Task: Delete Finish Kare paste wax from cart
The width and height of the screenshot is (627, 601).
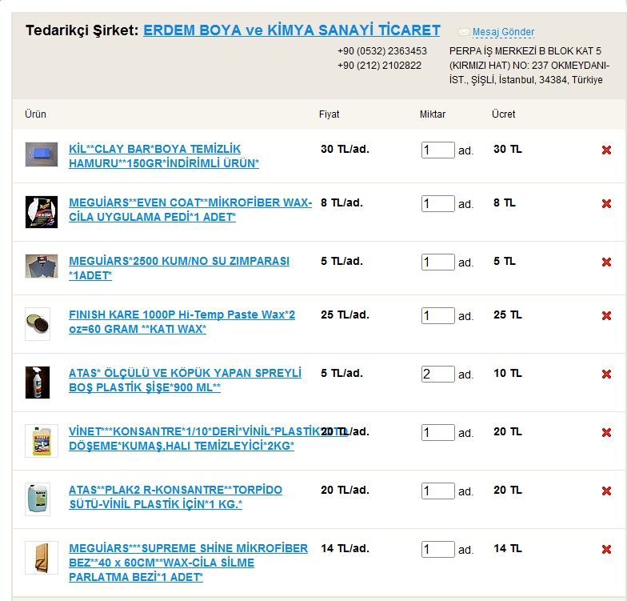Action: (606, 315)
